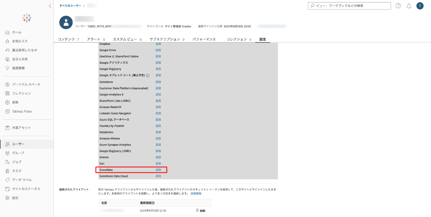Open the user avatar T menu
The height and width of the screenshot is (217, 431).
420,6
